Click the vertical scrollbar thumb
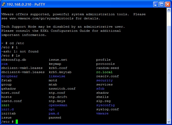Screen dimensions: 172x125 point(169,73)
